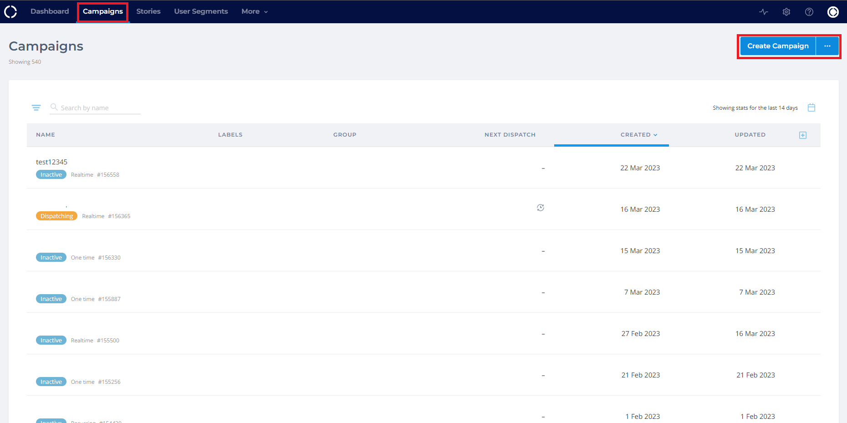Click the calendar date range icon

811,107
